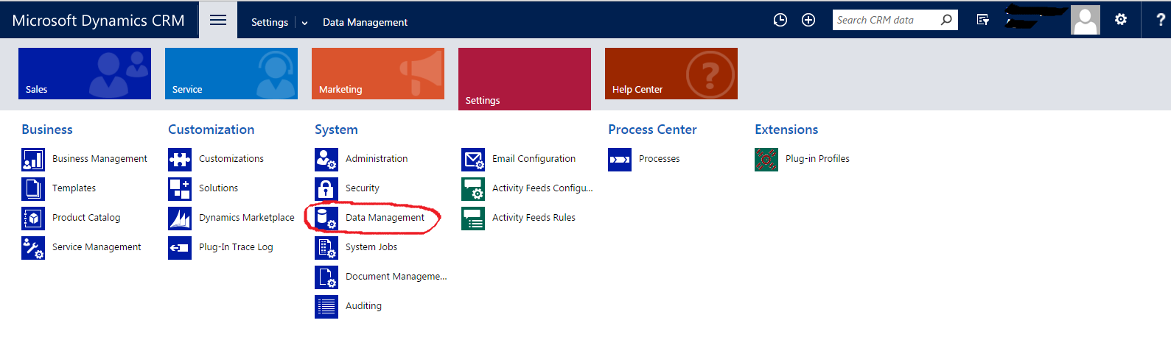This screenshot has width=1171, height=337.
Task: Click the Product Catalog icon
Action: tap(33, 218)
